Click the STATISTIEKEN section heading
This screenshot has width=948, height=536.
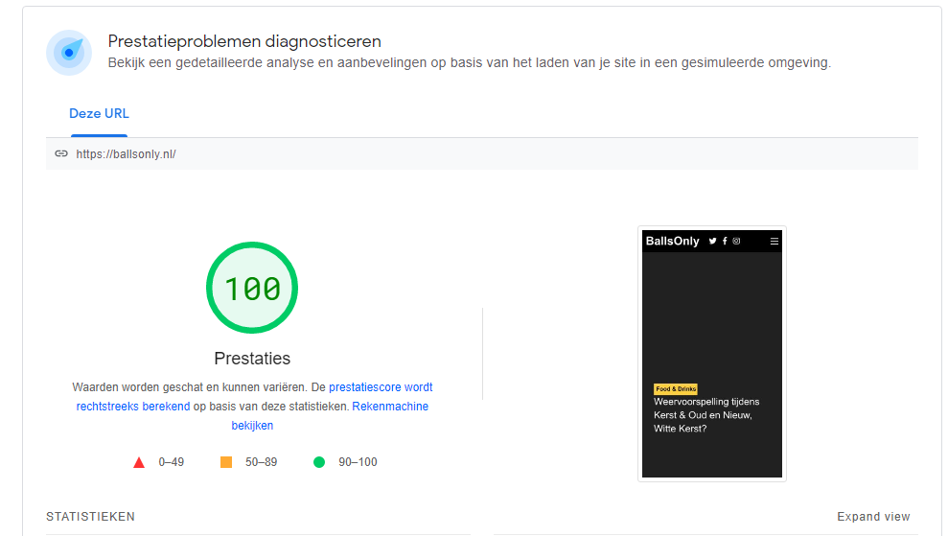[91, 517]
